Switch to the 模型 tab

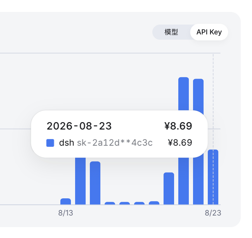(x=171, y=32)
